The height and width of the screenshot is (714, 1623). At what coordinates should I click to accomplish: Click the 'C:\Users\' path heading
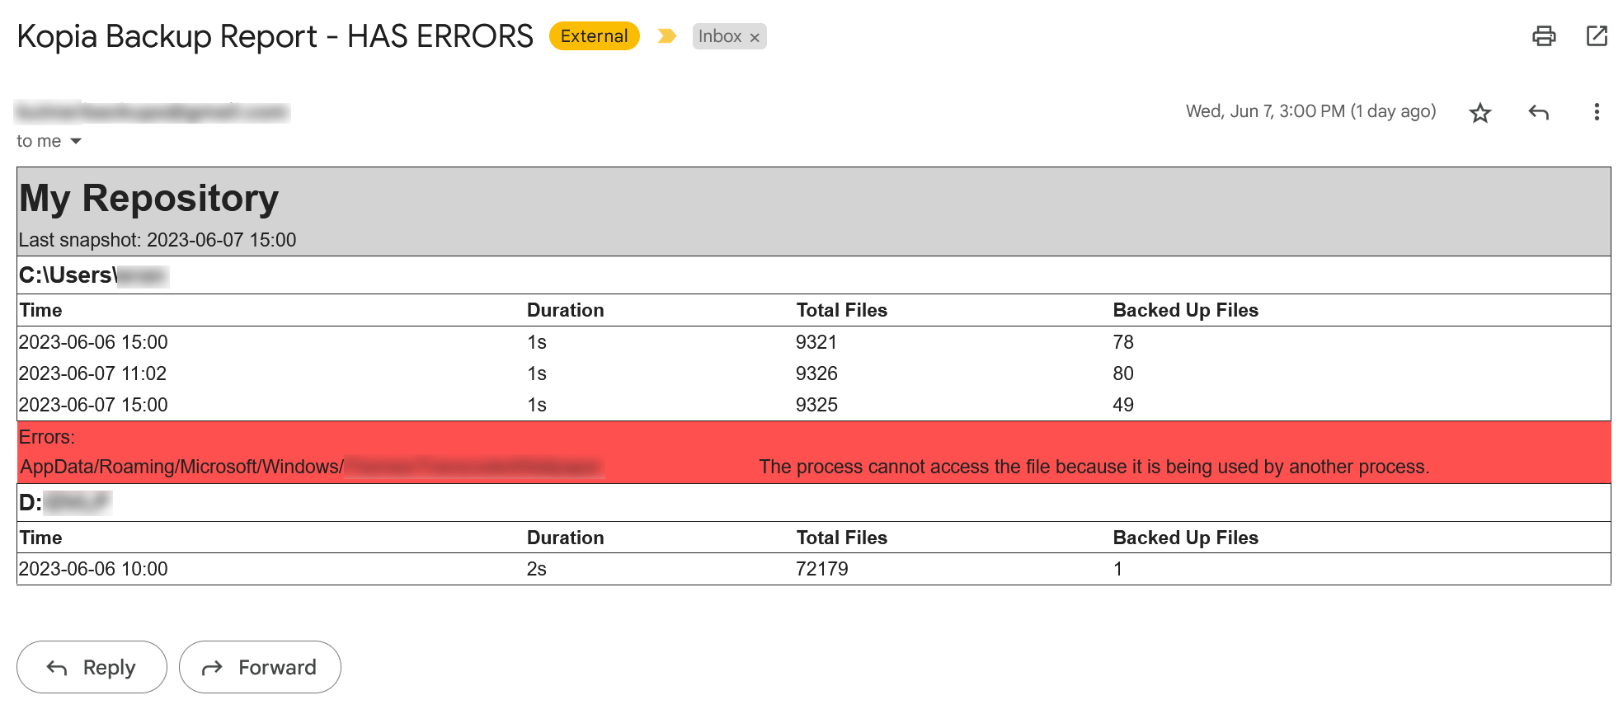[x=68, y=275]
